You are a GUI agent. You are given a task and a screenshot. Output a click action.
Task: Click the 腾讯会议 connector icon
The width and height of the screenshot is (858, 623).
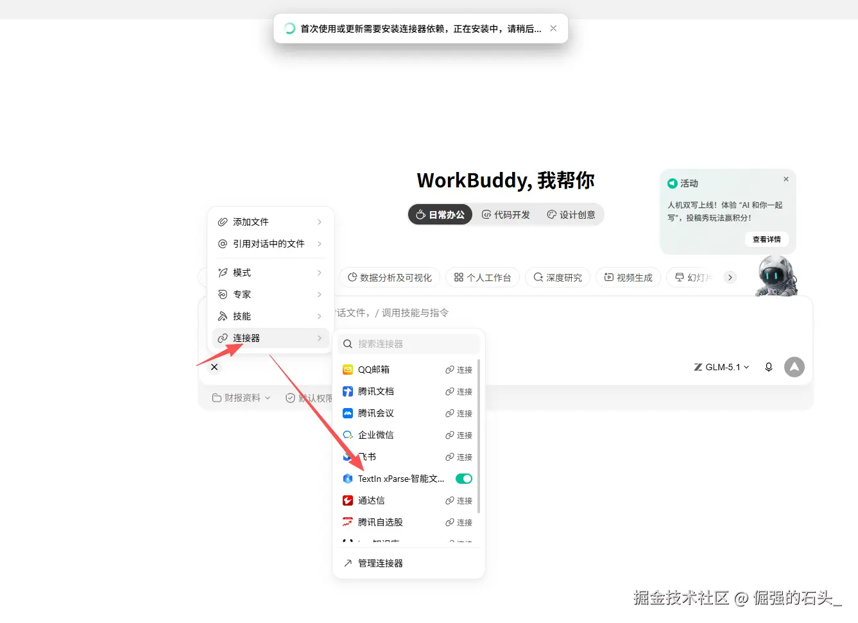(348, 413)
